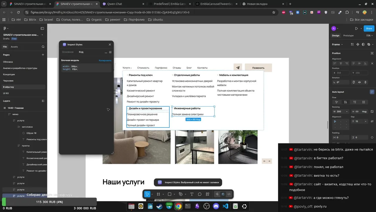Click the blue Share button
Viewport: 376px width, 212px height.
click(x=369, y=29)
